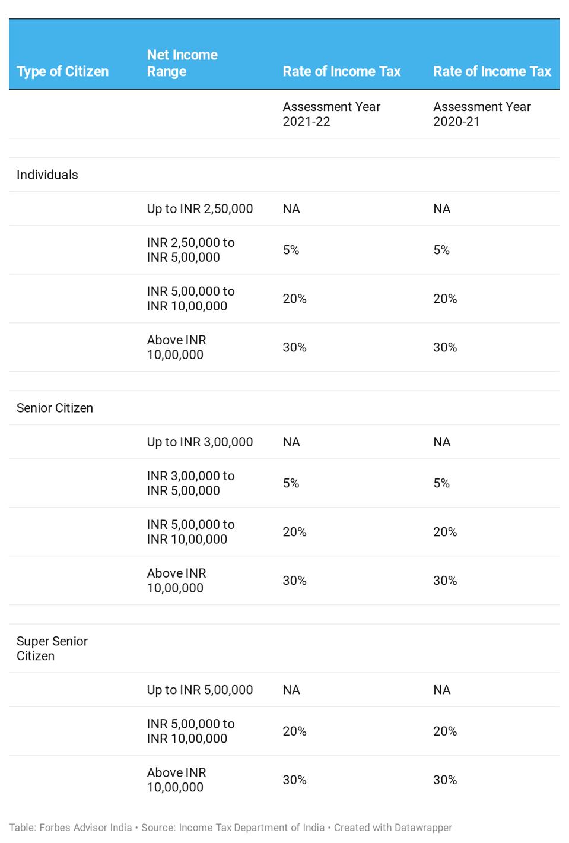
Task: Select the "Assessment Year 2021-22" cell
Action: click(331, 114)
